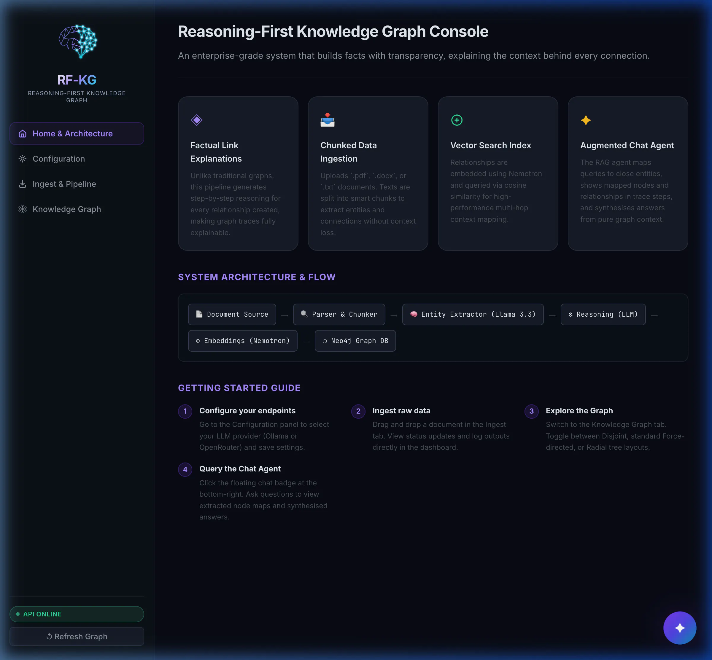Go to the Configuration page
The image size is (712, 660).
[x=77, y=159]
